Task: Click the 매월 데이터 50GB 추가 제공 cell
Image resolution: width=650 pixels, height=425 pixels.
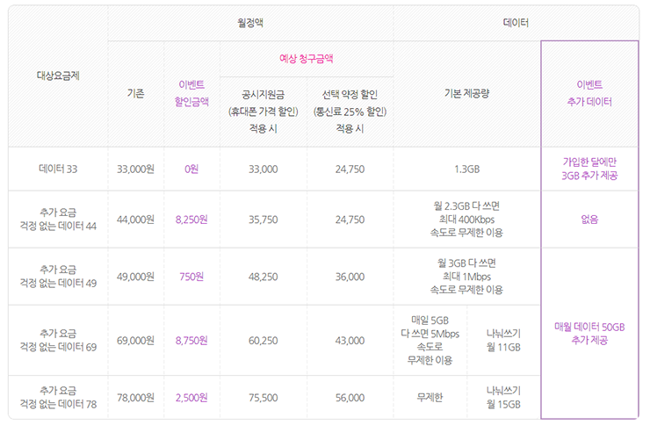Action: pyautogui.click(x=589, y=333)
